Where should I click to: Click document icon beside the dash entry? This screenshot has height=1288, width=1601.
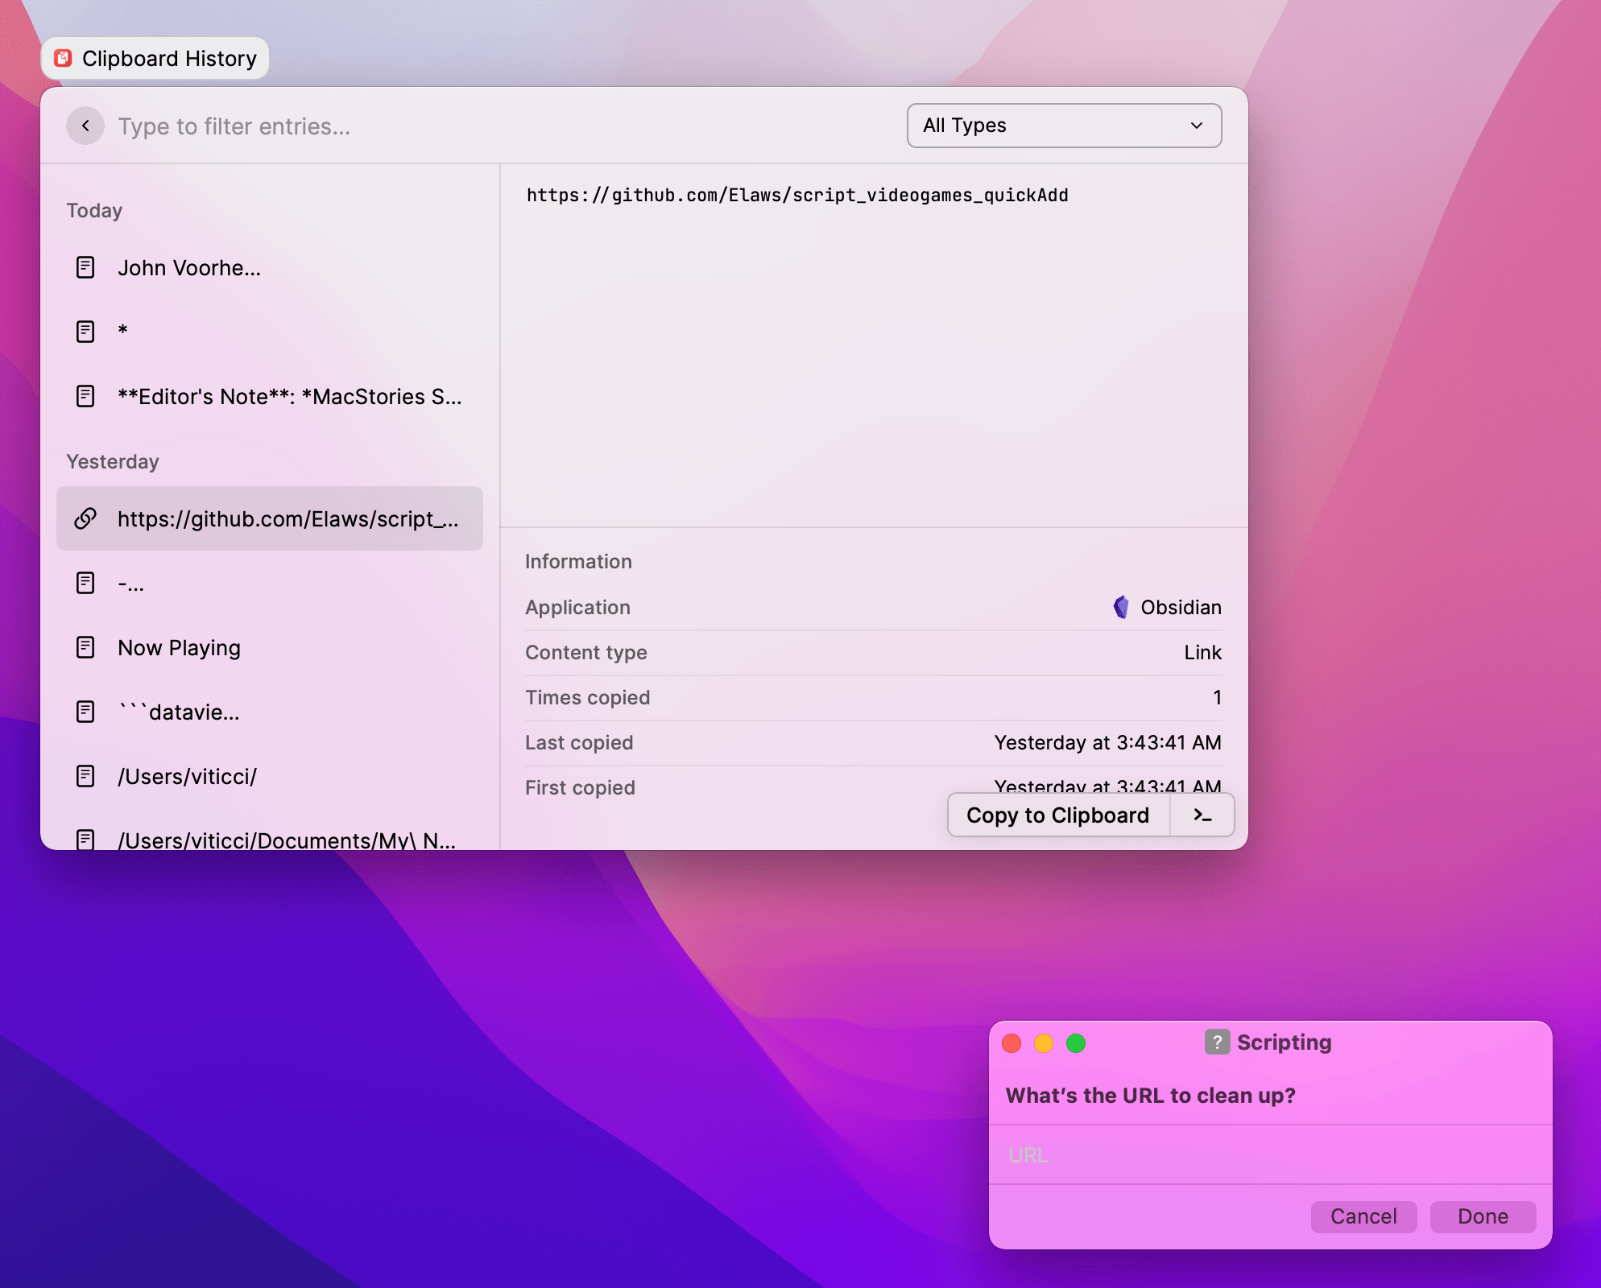click(85, 583)
